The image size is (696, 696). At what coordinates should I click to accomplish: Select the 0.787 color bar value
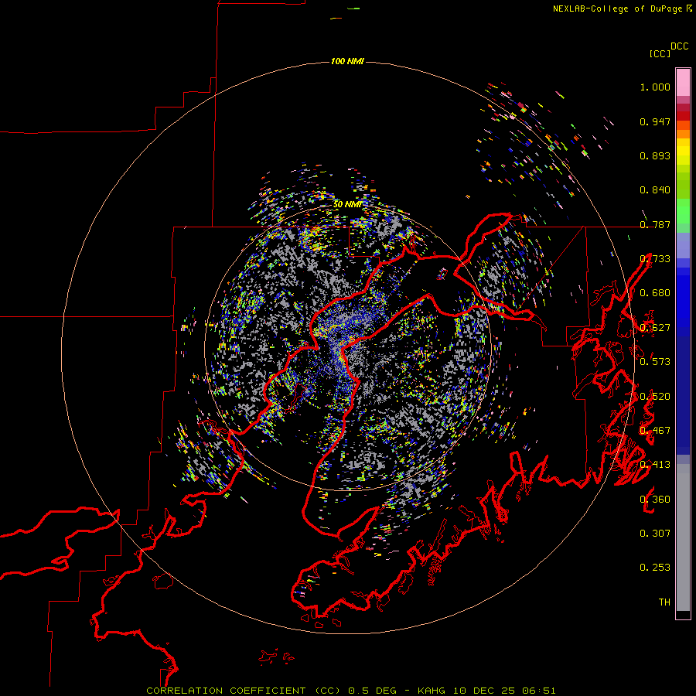pyautogui.click(x=655, y=224)
